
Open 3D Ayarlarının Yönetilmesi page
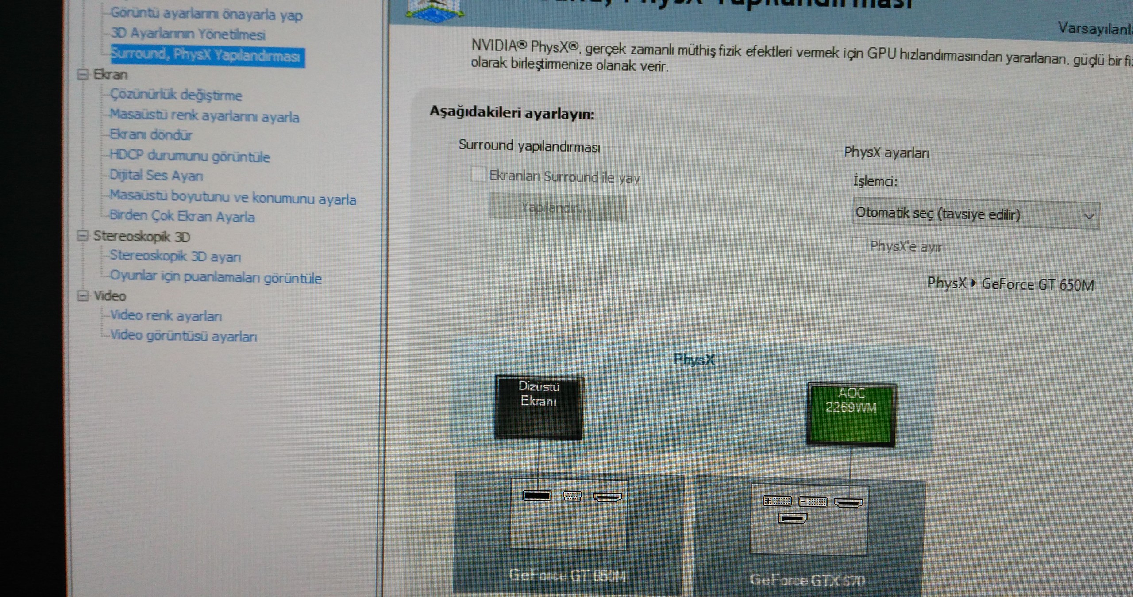coord(188,34)
